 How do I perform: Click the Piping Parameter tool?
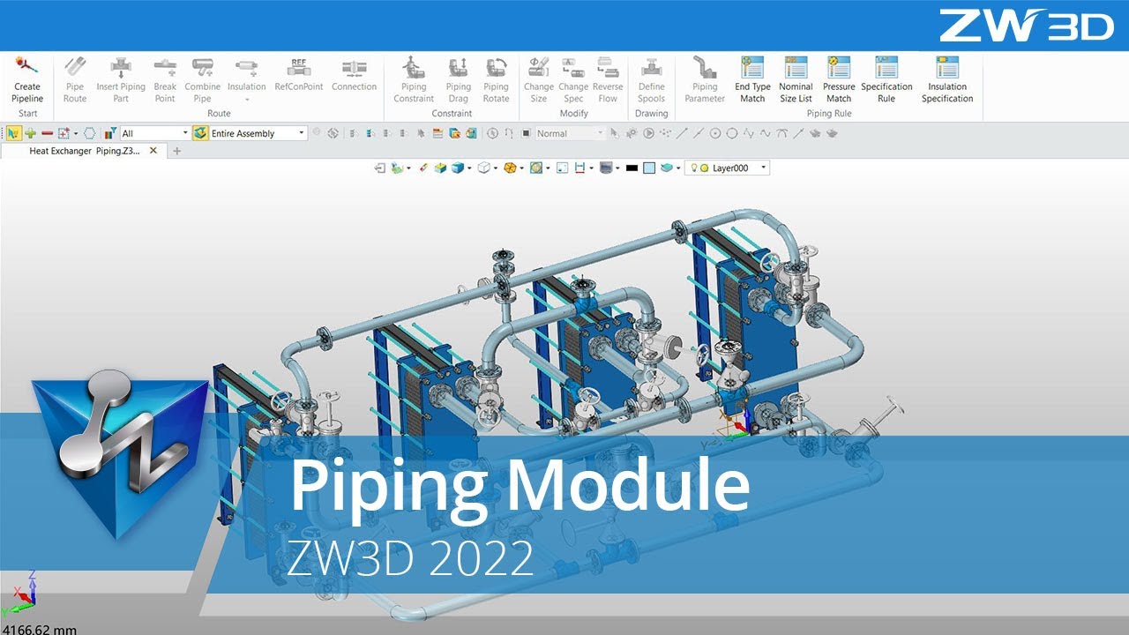[x=705, y=80]
